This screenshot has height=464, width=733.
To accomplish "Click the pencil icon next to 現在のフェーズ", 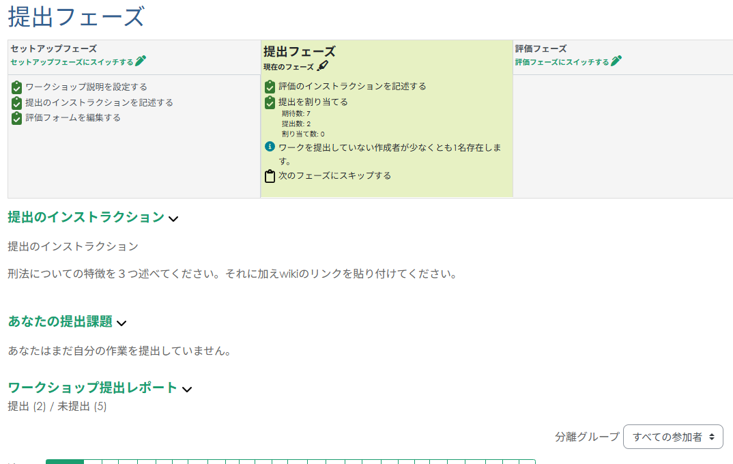I will [x=324, y=66].
